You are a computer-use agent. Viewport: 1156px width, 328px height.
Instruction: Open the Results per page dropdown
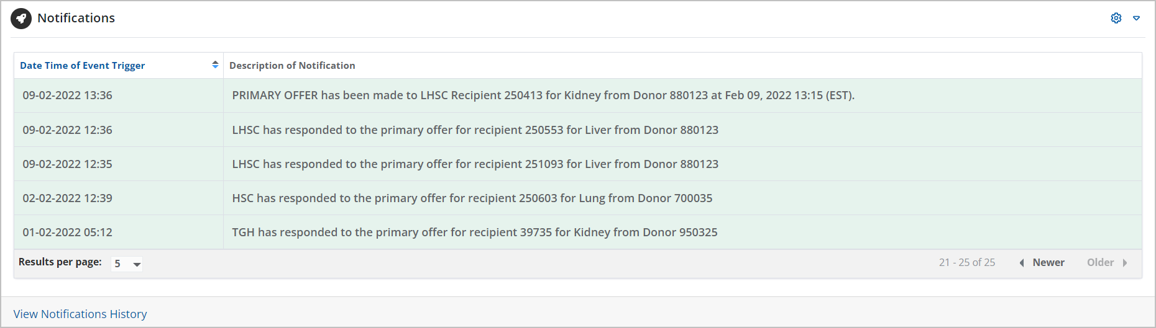(x=127, y=264)
